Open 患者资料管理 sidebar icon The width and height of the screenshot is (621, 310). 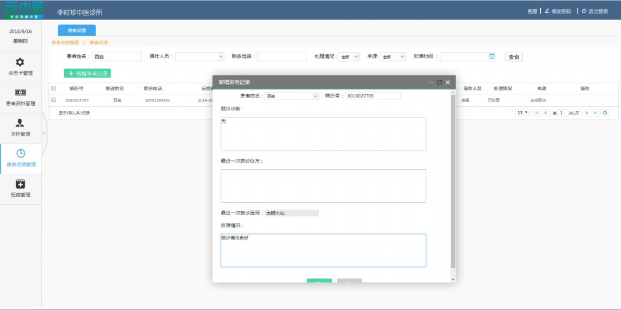tap(20, 92)
